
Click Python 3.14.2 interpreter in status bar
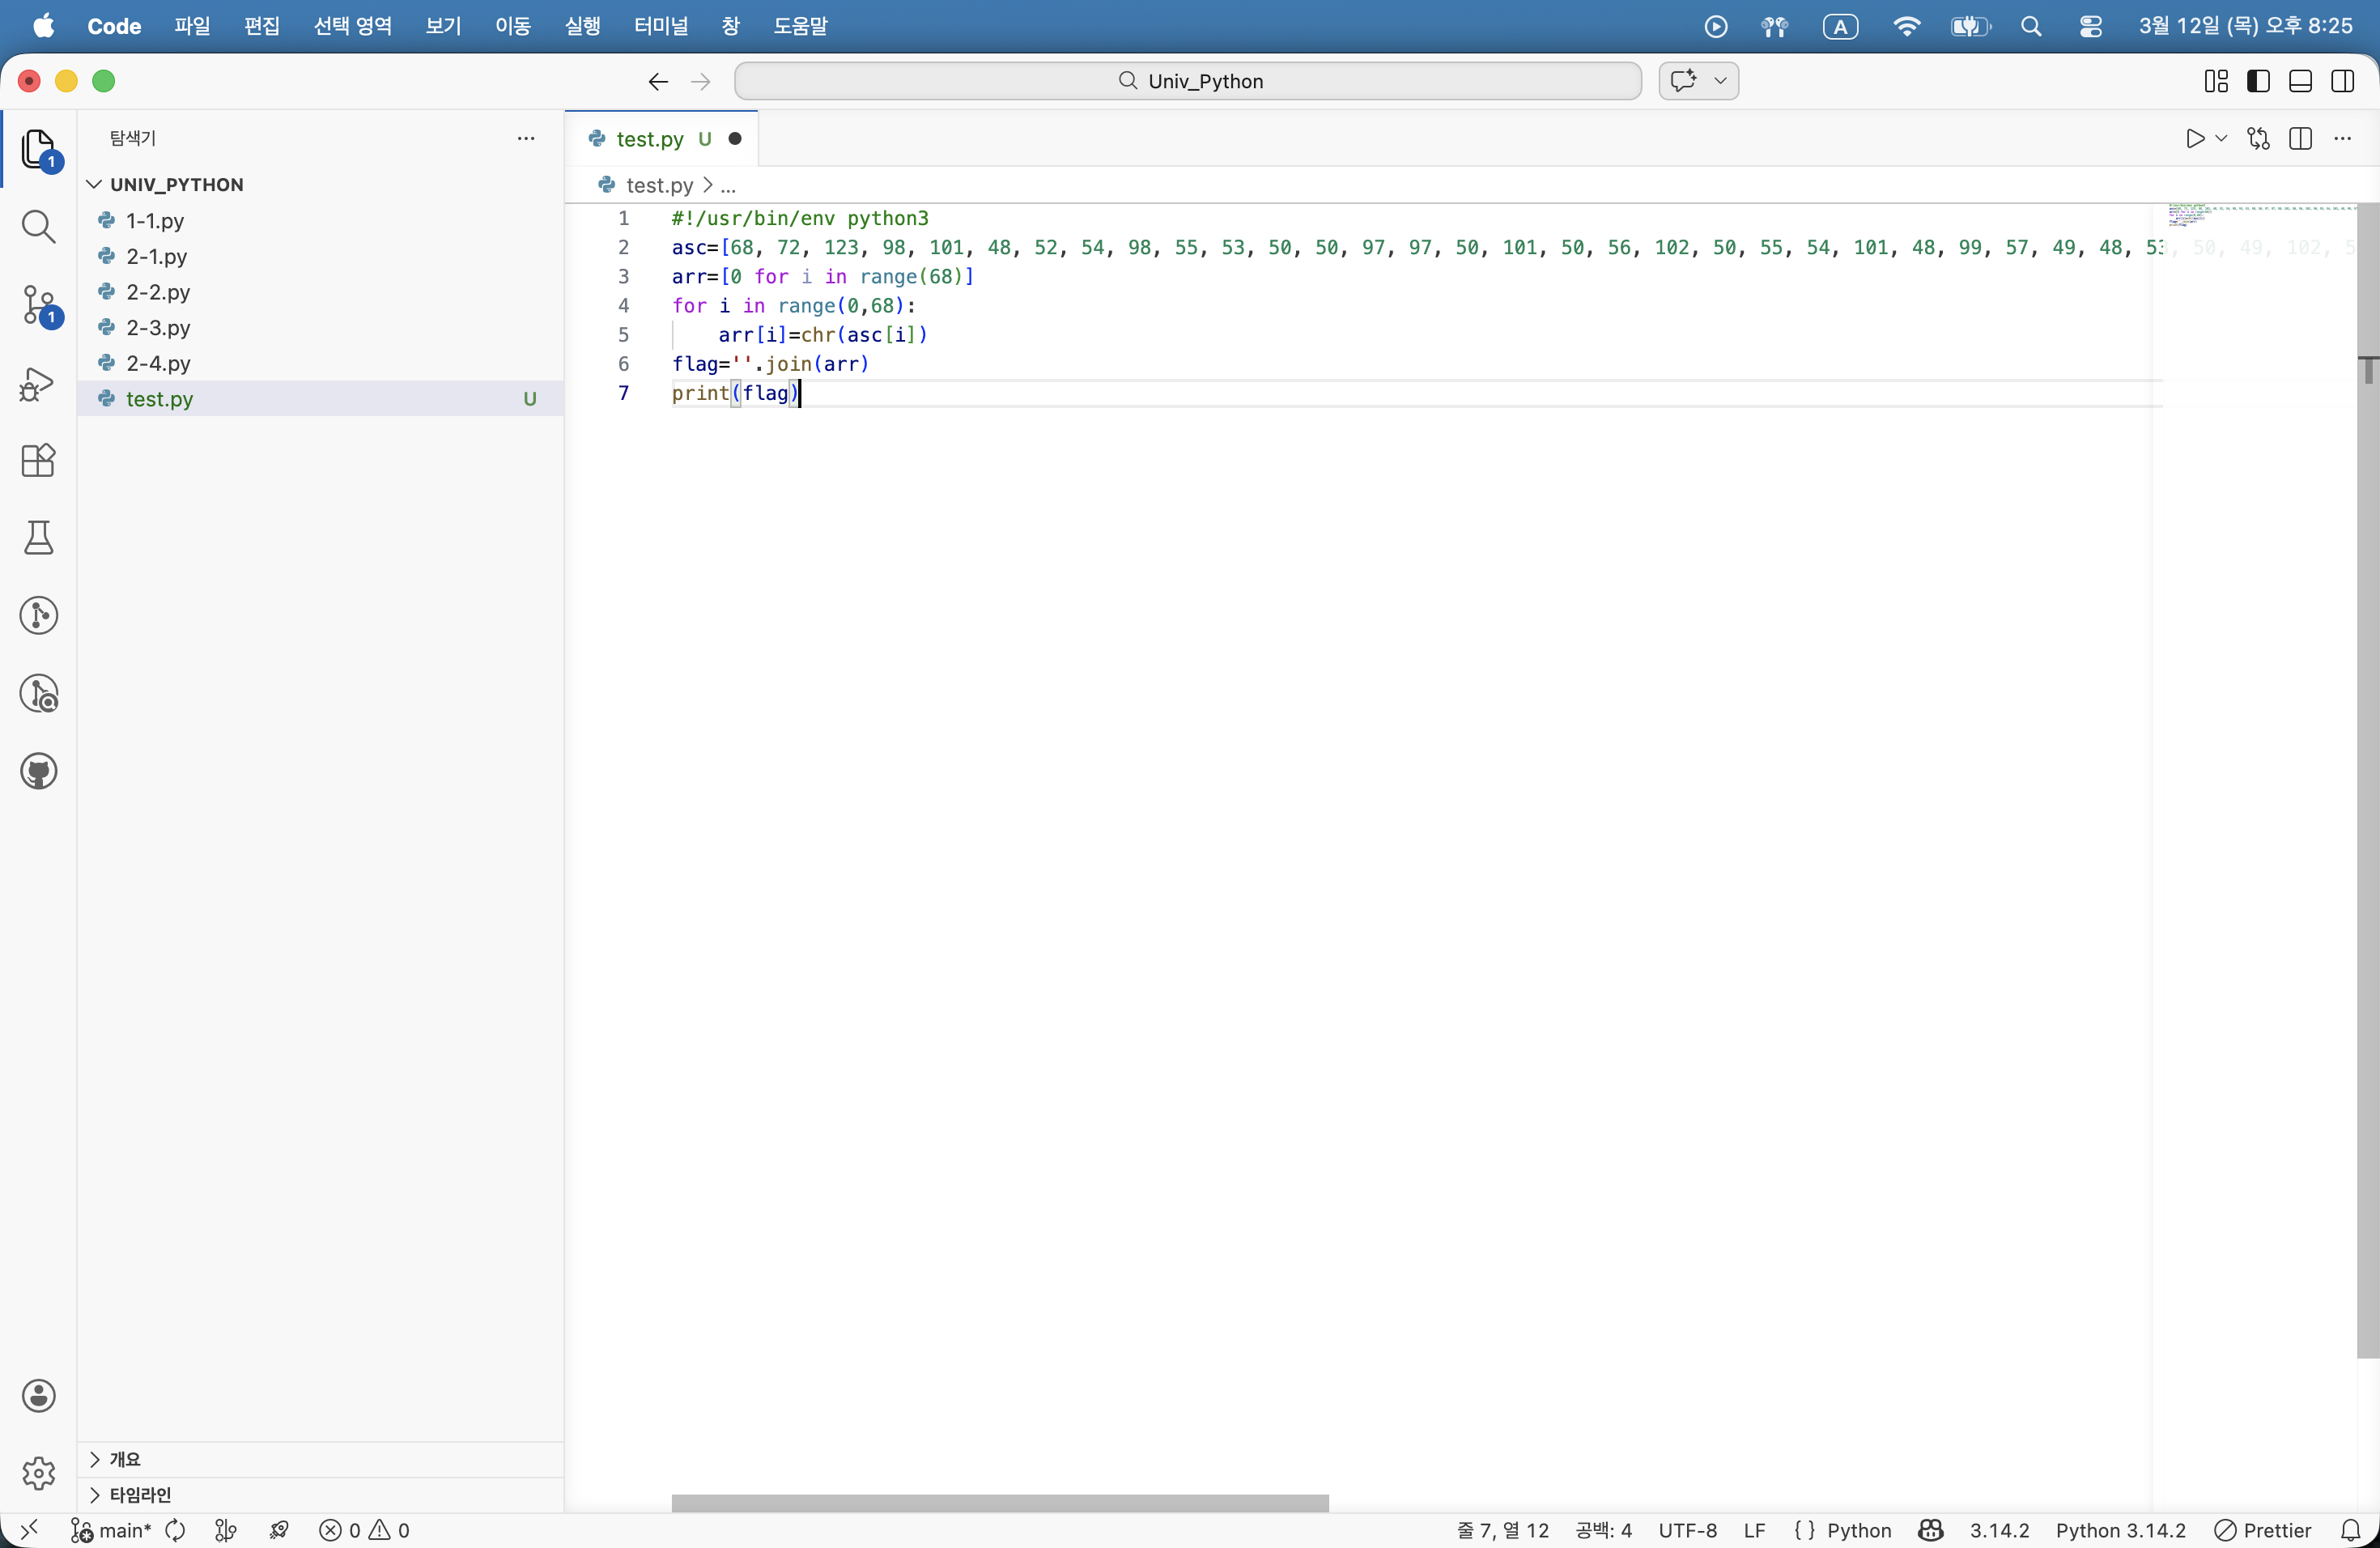pos(2120,1531)
